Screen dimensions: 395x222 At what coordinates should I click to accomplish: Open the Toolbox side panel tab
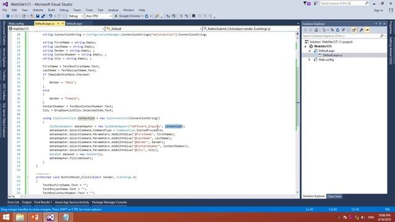(x=4, y=75)
